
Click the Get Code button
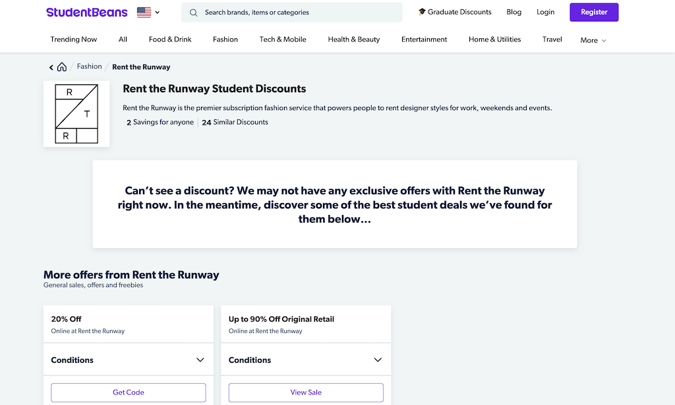point(129,392)
